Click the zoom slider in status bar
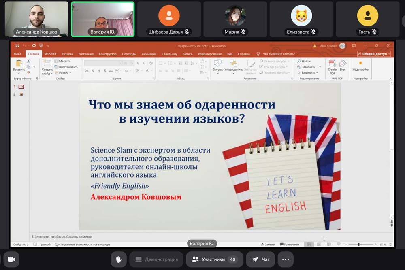This screenshot has height=270, width=405. 359,244
